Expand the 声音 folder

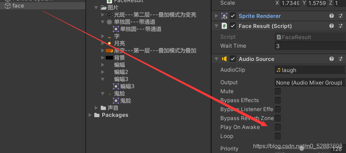coord(96,108)
